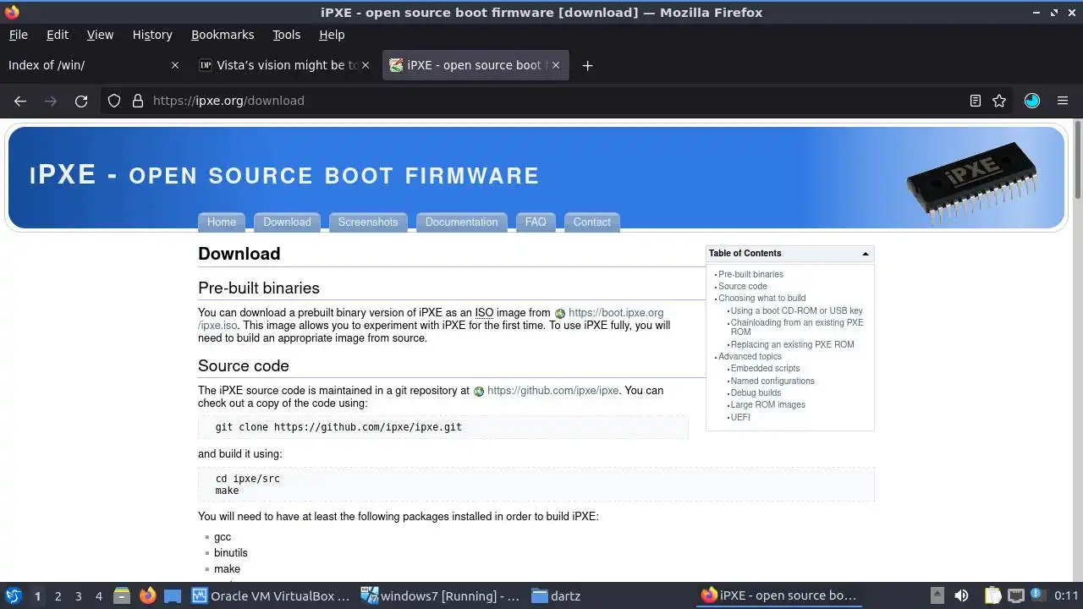Follow the boot.ipxe.org/ipxe.iso link
This screenshot has width=1083, height=609.
pyautogui.click(x=616, y=313)
